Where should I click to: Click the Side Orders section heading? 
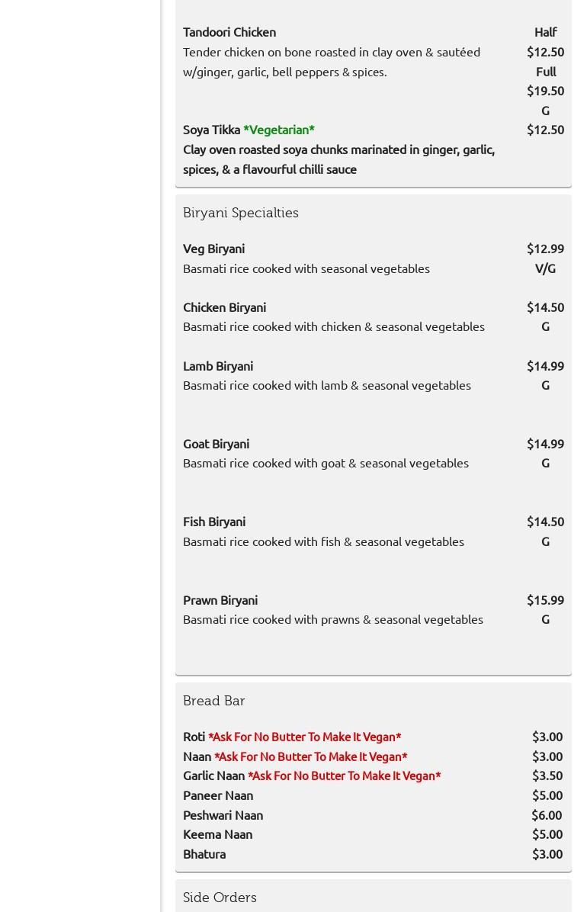(x=220, y=898)
